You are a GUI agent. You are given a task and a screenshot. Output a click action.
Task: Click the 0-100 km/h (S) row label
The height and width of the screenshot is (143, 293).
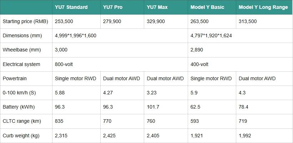click(x=20, y=93)
